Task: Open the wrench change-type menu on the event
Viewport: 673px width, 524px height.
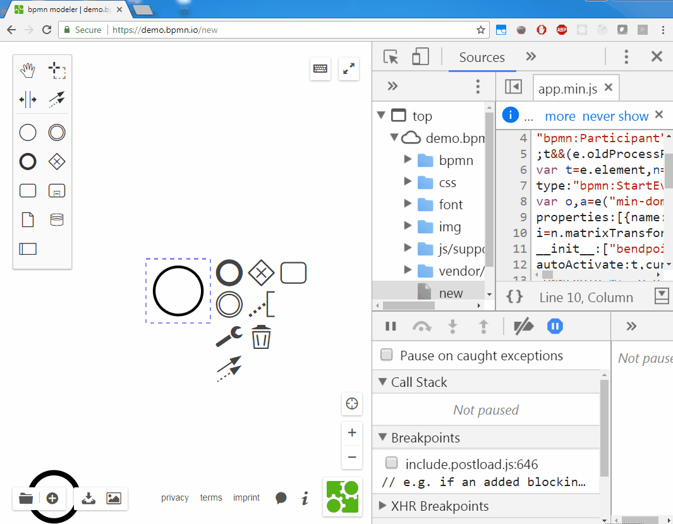Action: [x=229, y=337]
